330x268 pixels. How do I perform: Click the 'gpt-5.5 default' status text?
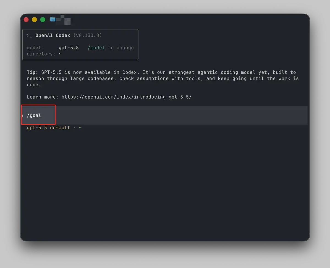tap(48, 128)
